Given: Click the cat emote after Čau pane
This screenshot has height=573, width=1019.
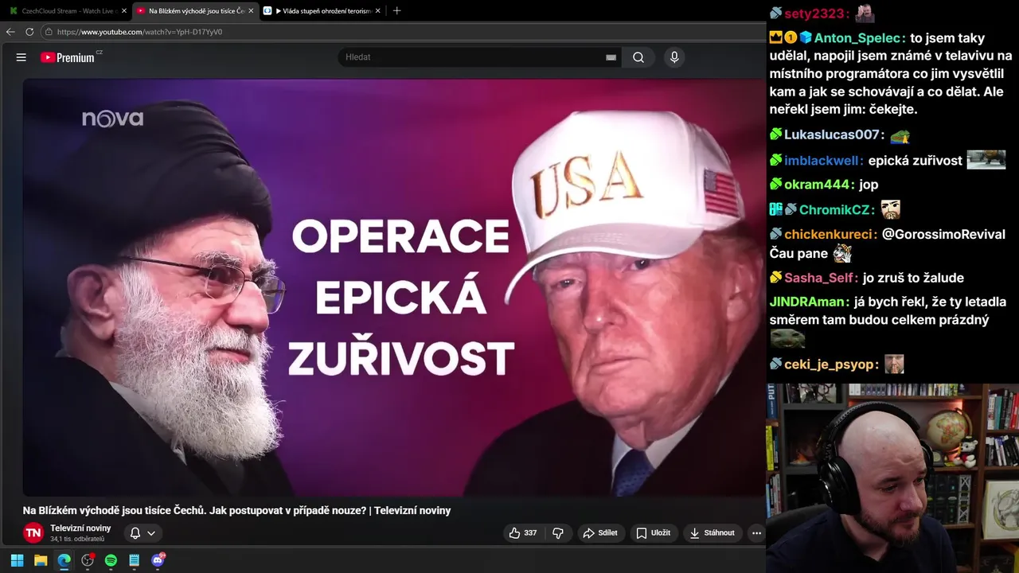Looking at the screenshot, I should [842, 254].
